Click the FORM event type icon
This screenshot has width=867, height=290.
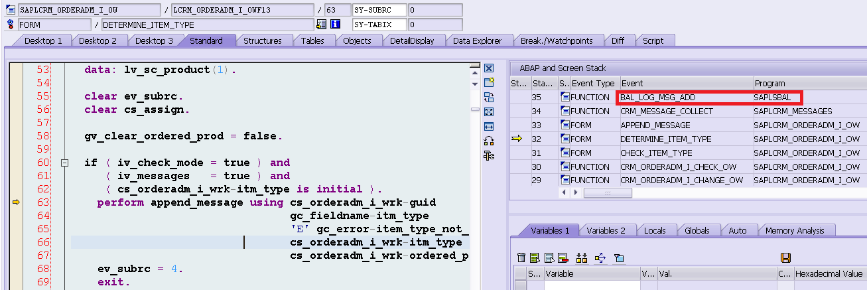(10, 25)
